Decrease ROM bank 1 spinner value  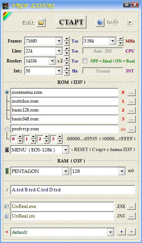tap(33, 141)
